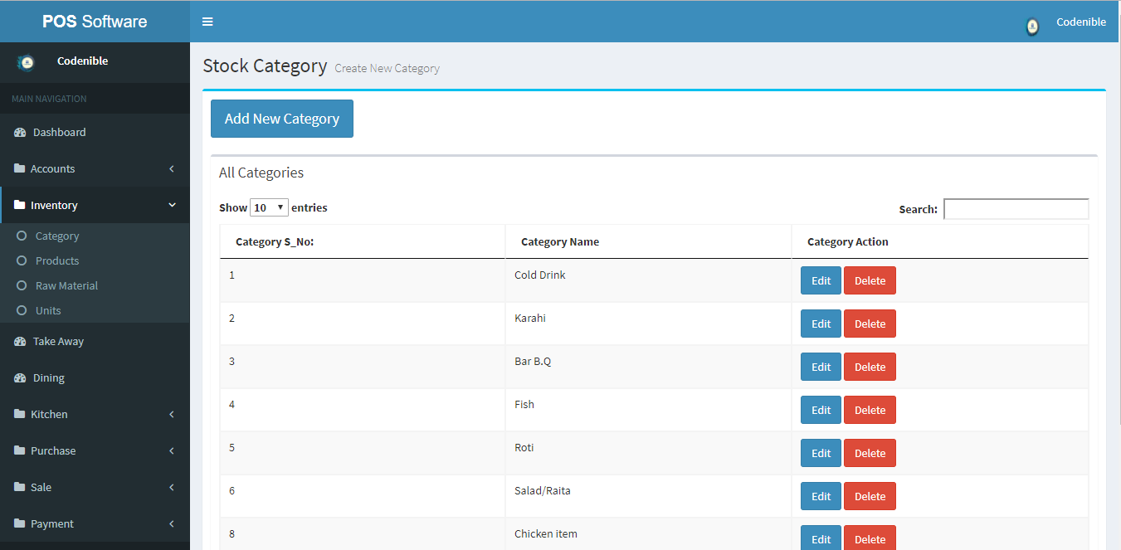This screenshot has height=550, width=1121.
Task: Collapse the Inventory menu chevron
Action: pos(172,205)
